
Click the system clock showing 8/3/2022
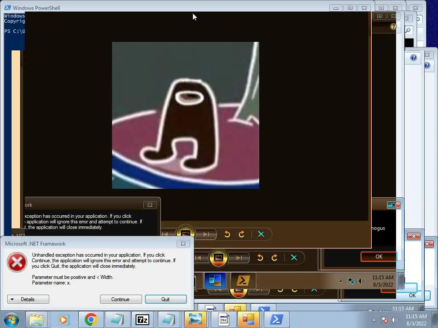[416, 320]
